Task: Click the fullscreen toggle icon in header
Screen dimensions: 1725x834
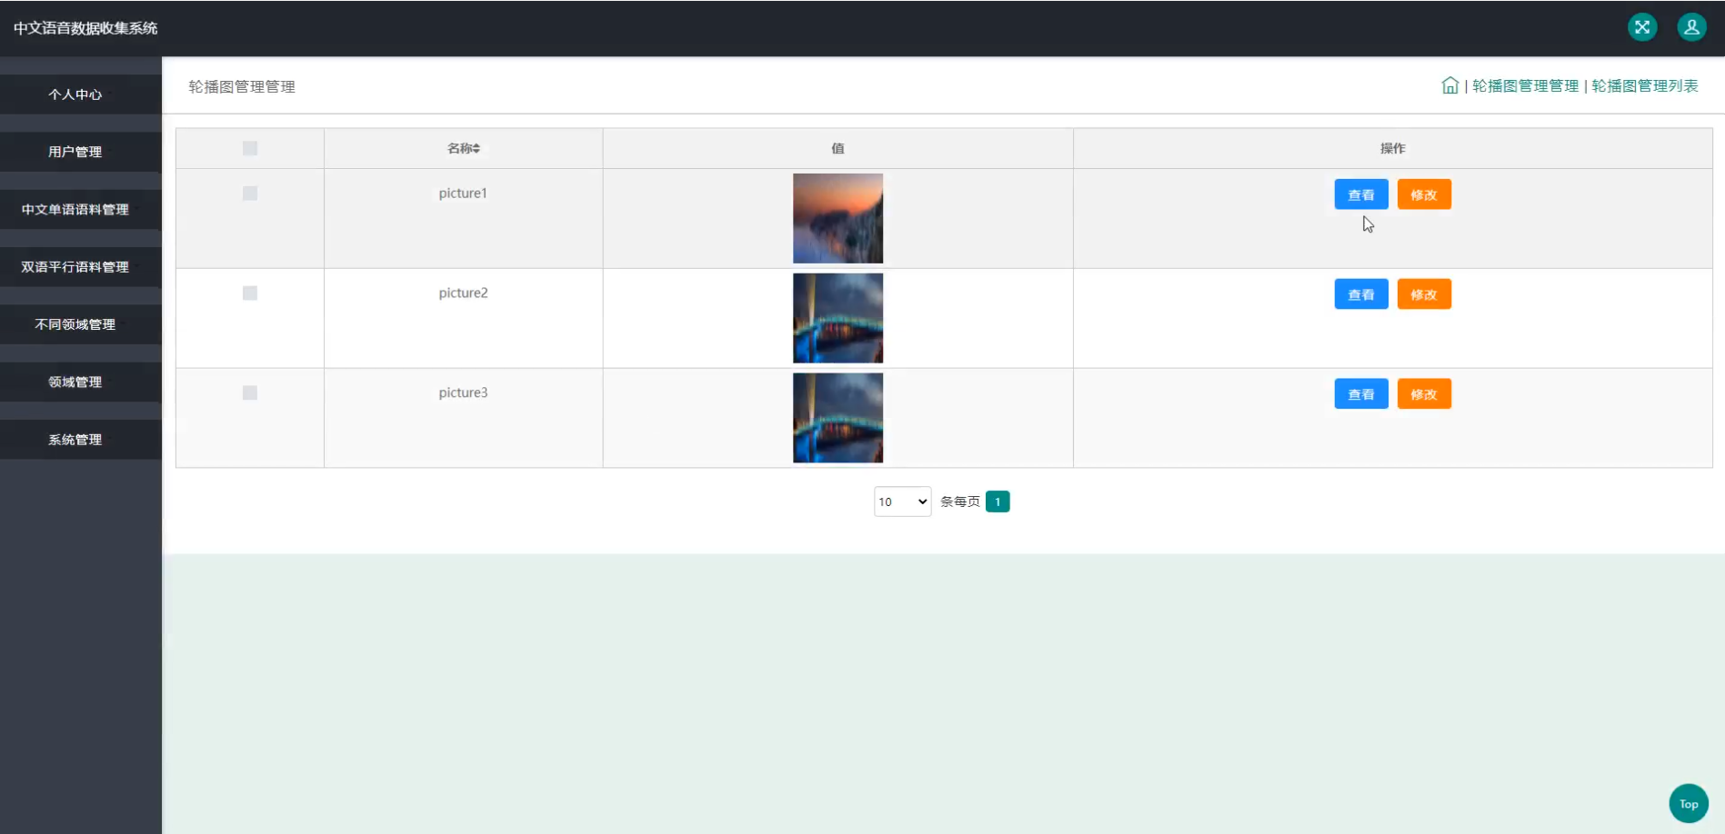Action: tap(1642, 27)
